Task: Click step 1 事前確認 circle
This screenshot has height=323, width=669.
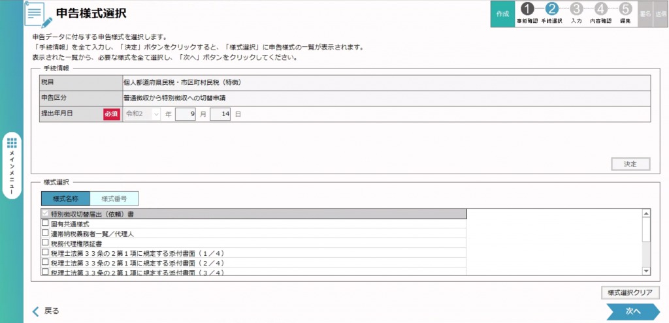Action: point(528,9)
